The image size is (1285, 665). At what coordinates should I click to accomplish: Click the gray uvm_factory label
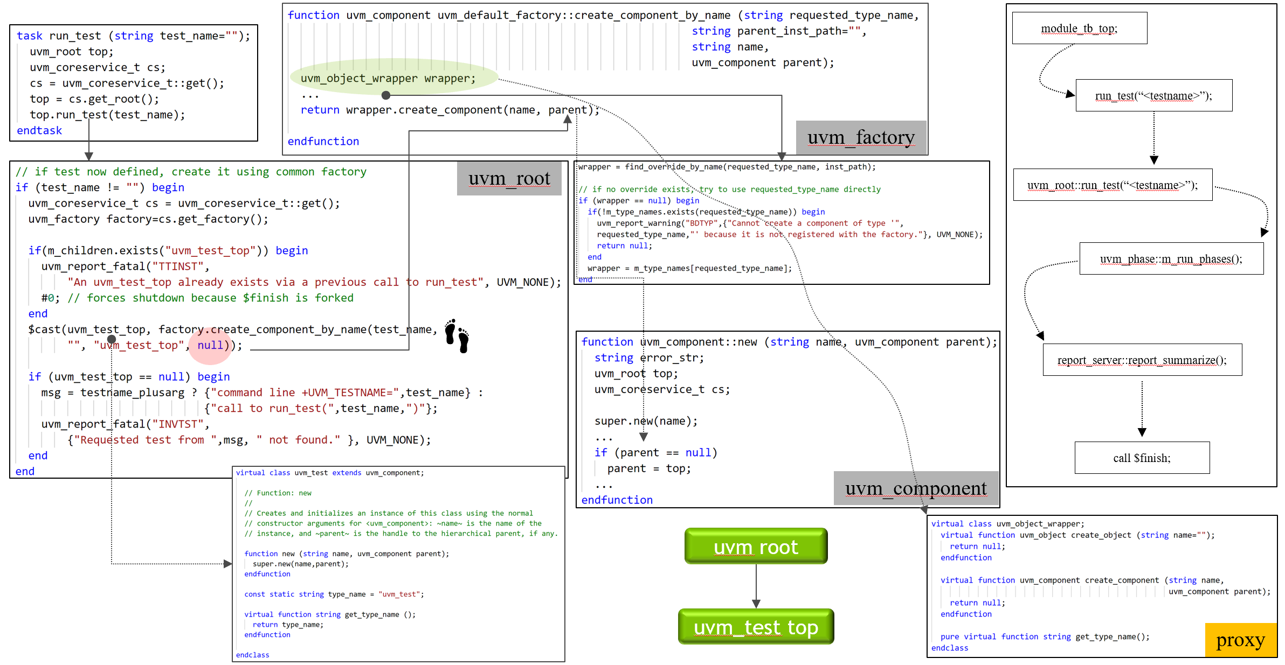pos(860,137)
